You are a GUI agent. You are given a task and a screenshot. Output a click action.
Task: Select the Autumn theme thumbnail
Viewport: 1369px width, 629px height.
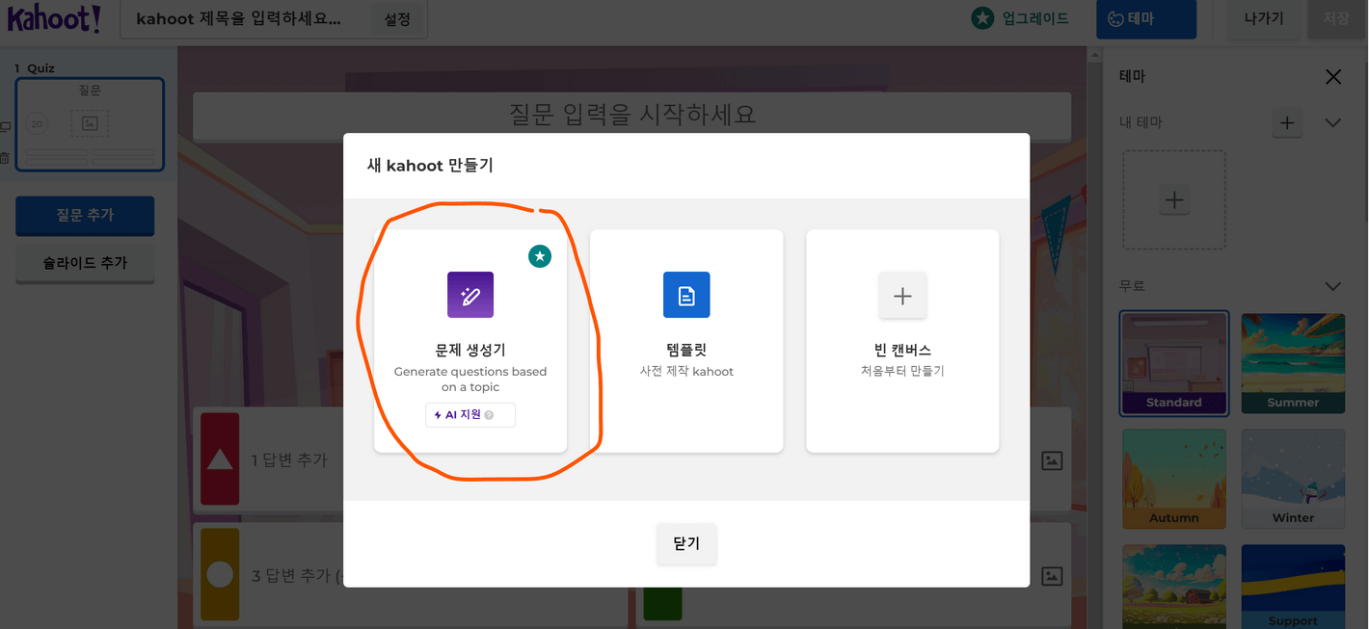1174,479
